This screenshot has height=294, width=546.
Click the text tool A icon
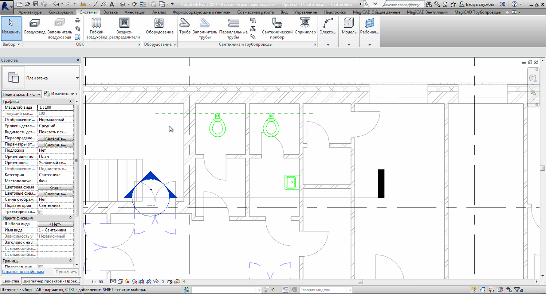tap(112, 4)
